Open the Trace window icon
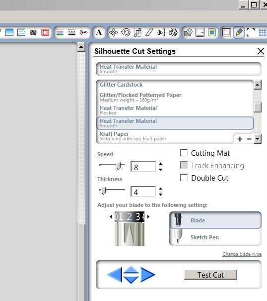Viewport: 267px width, 301px height. point(212,32)
